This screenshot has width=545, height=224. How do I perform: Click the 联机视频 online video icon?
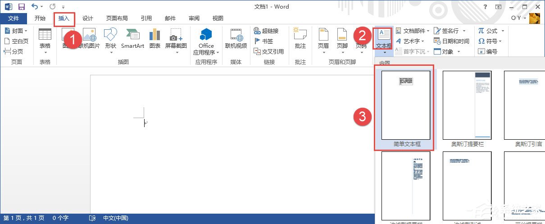click(x=236, y=35)
